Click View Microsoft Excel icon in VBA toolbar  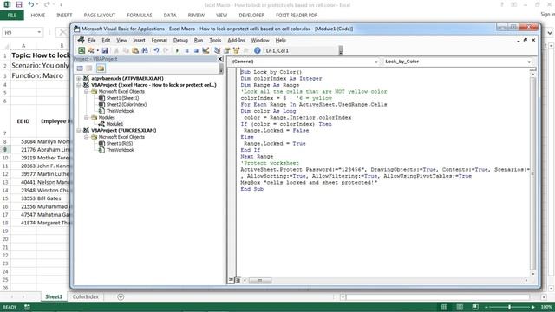coord(82,50)
